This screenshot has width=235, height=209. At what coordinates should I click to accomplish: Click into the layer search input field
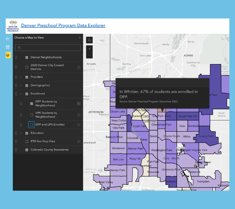tap(48, 48)
